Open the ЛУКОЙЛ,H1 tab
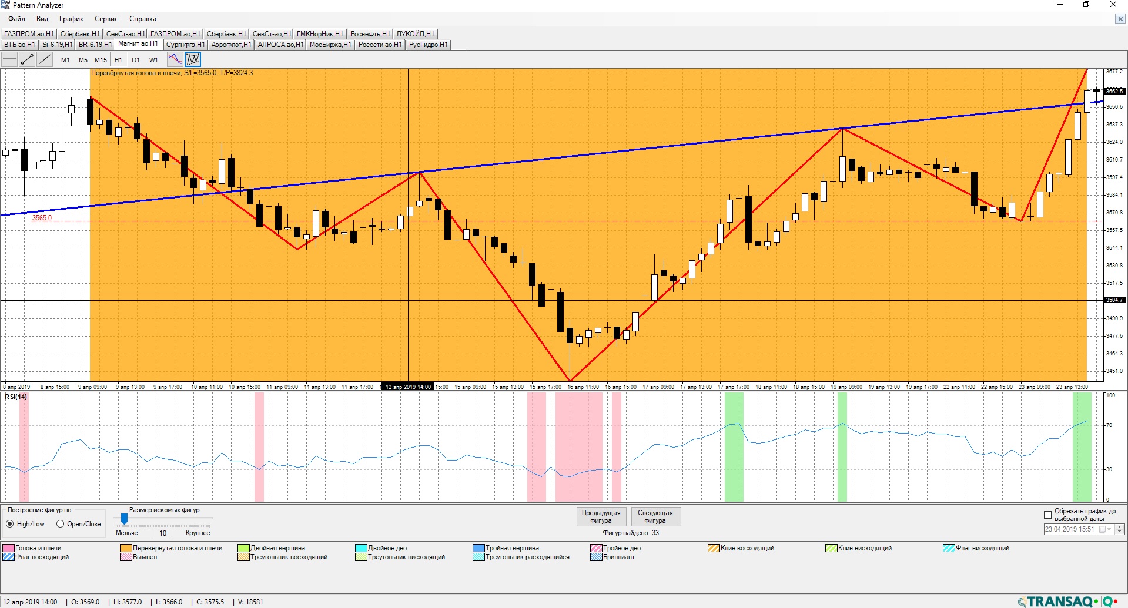The image size is (1128, 608). point(415,34)
